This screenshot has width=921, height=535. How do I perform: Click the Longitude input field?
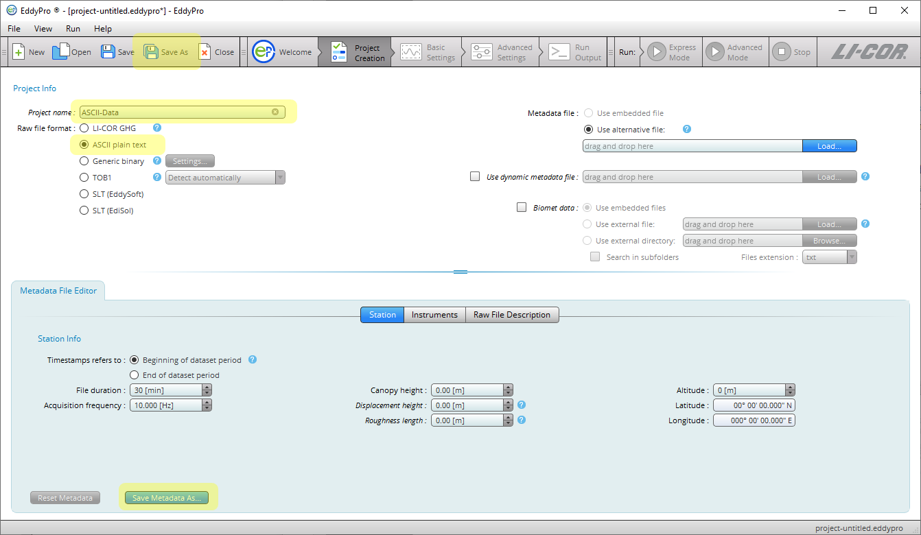point(754,420)
